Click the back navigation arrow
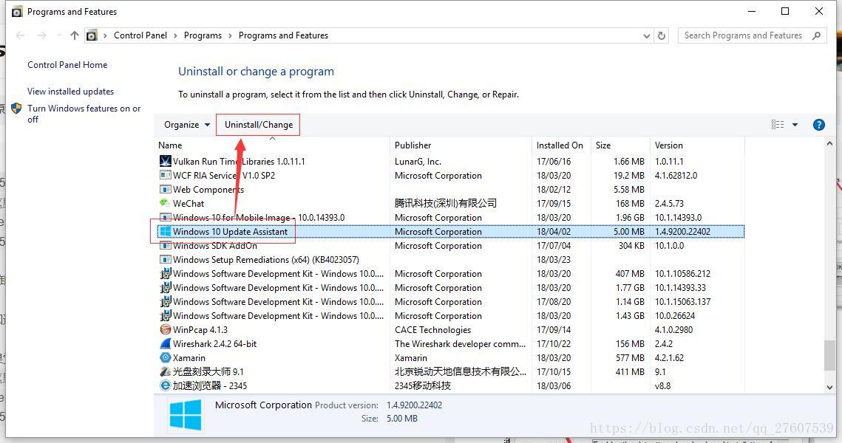The width and height of the screenshot is (842, 443). (x=21, y=35)
